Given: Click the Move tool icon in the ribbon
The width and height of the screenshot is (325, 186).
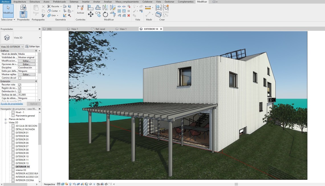Looking at the screenshot, I should point(91,14).
